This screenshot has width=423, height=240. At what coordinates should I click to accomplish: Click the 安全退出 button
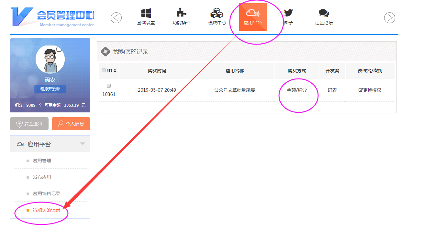pos(29,124)
